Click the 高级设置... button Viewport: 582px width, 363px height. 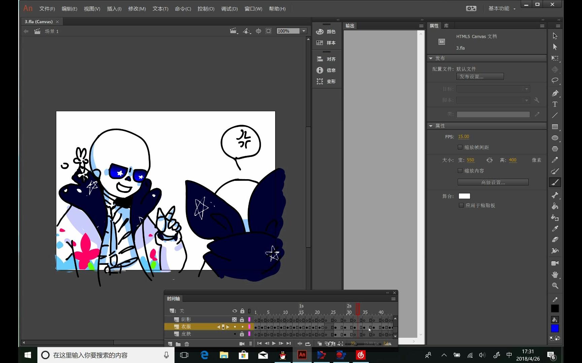pyautogui.click(x=493, y=183)
